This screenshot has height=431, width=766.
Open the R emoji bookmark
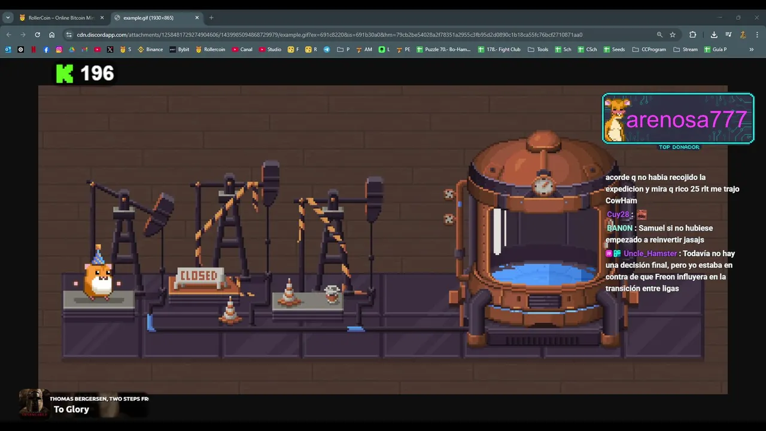coord(311,50)
